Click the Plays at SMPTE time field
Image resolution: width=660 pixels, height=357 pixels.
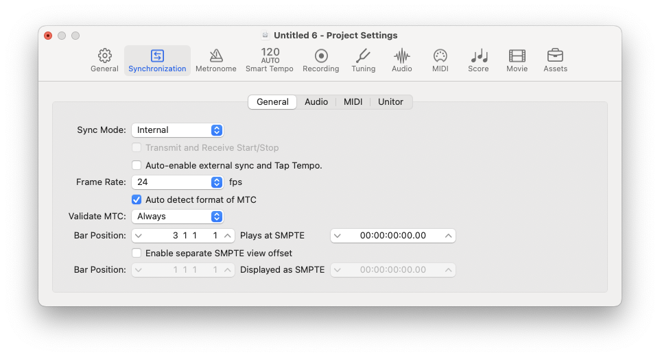click(x=392, y=236)
